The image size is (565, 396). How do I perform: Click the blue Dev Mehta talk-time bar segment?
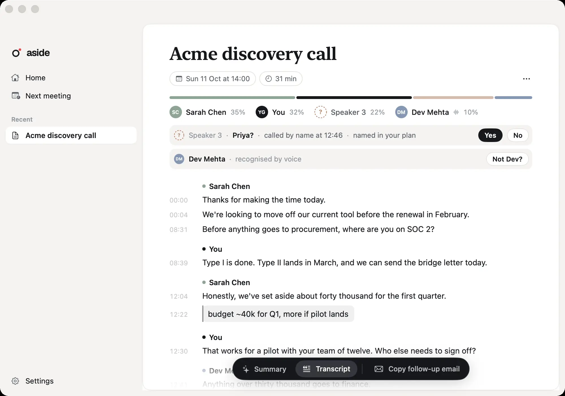click(x=513, y=98)
